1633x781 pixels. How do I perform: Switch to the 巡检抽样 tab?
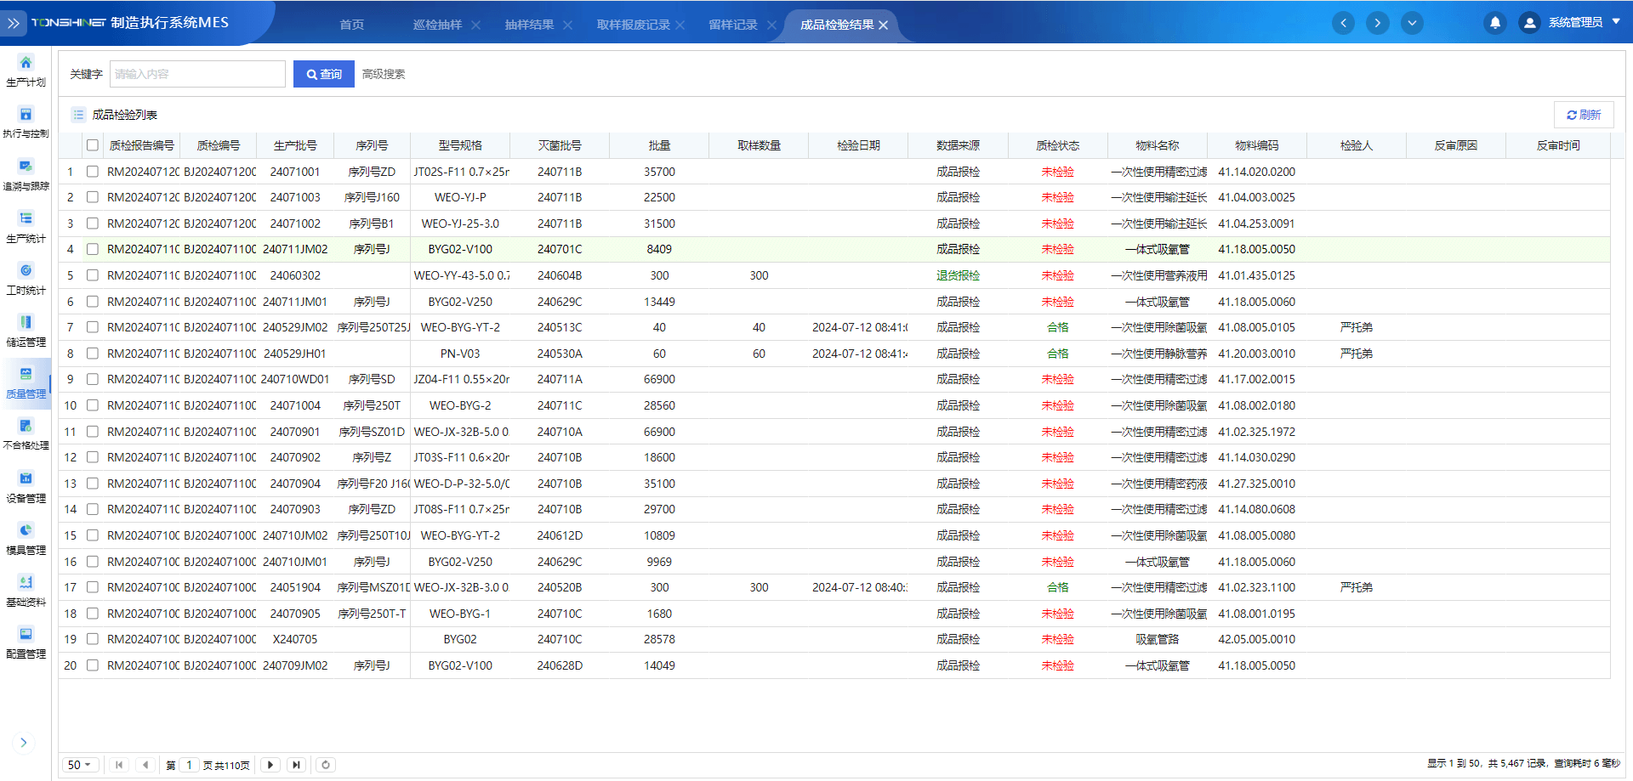coord(437,25)
